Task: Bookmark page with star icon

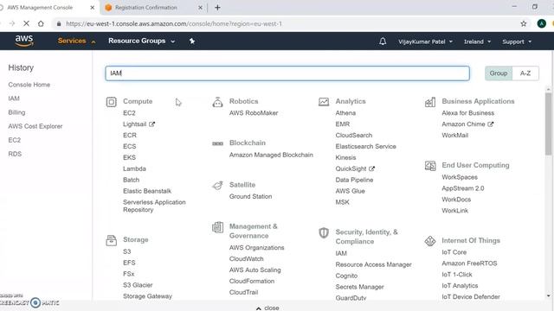Action: (524, 23)
